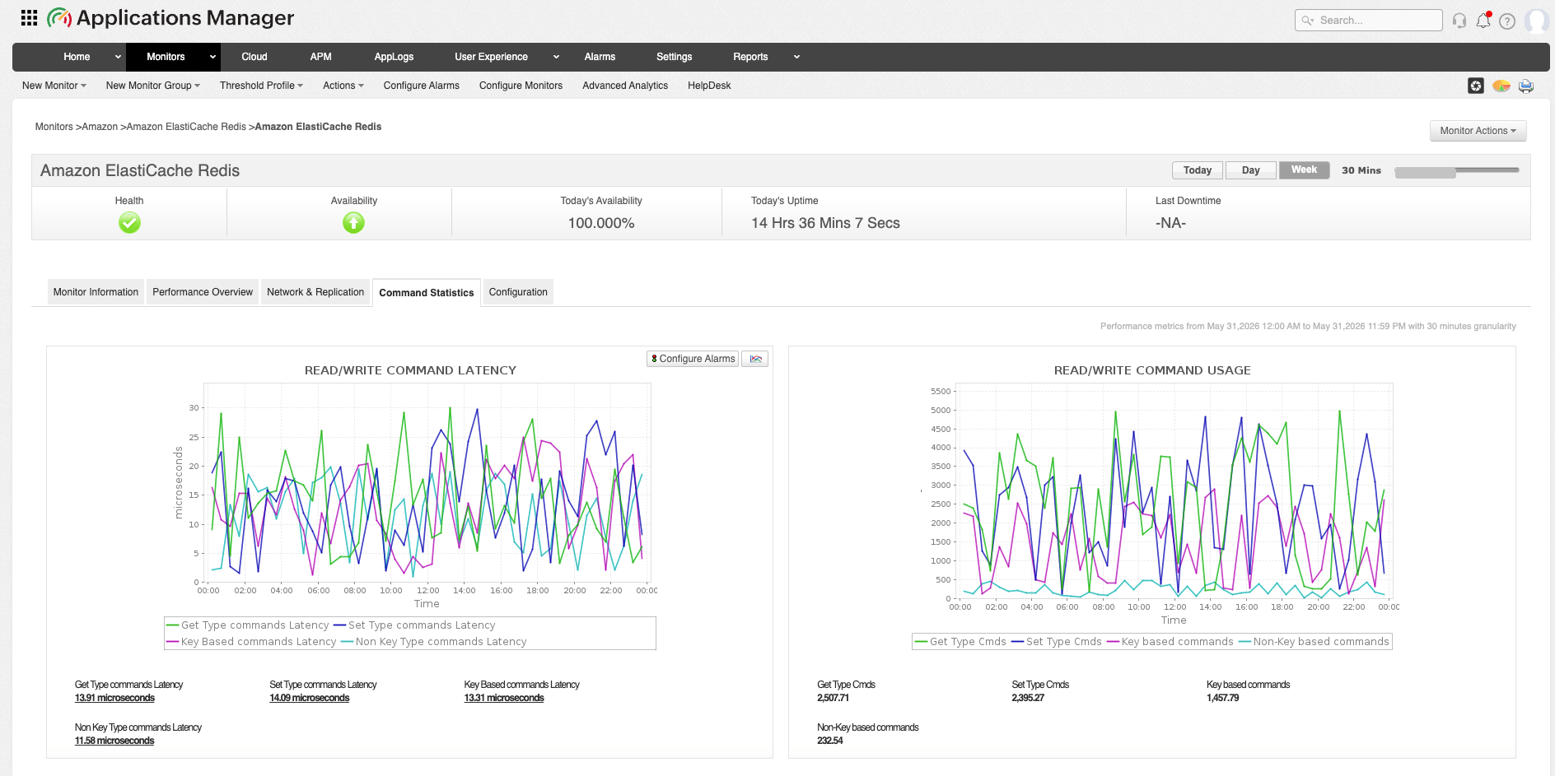Open the headset support icon
Viewport: 1555px width, 776px height.
click(1459, 21)
